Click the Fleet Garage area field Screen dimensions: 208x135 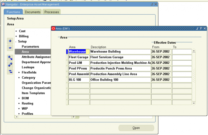pyautogui.click(x=79, y=57)
